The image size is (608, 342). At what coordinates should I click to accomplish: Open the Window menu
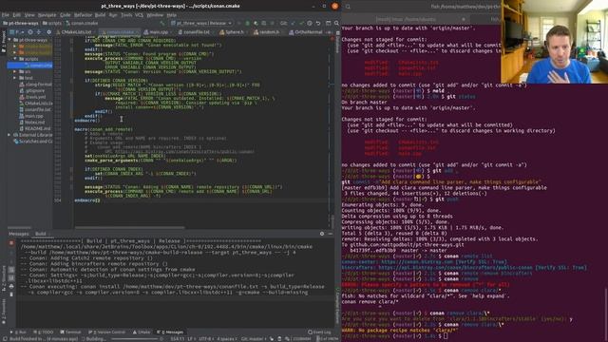[155, 15]
